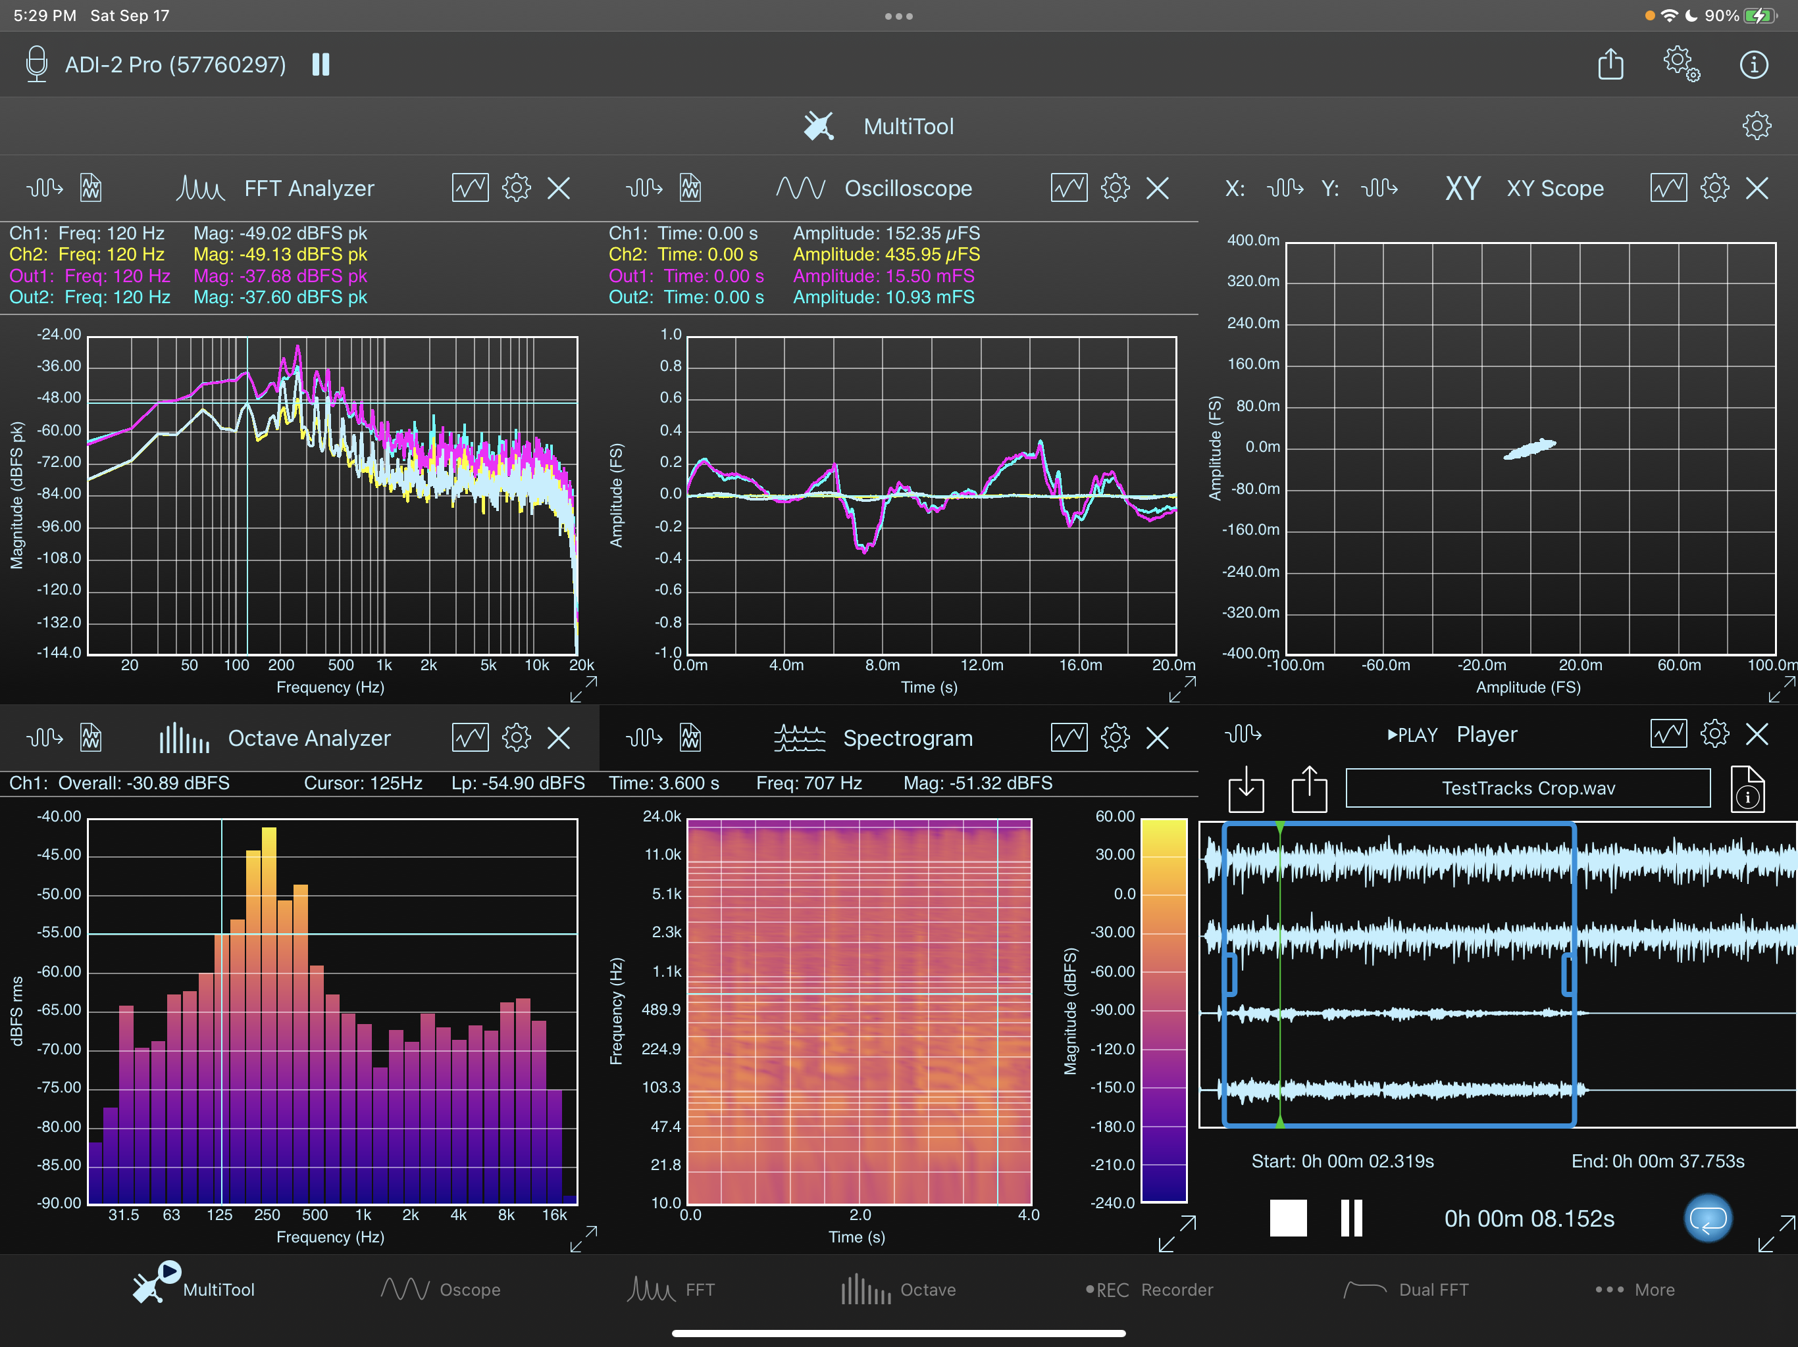Image resolution: width=1798 pixels, height=1347 pixels.
Task: Click Octave Analyzer graph display icon
Action: [x=470, y=738]
